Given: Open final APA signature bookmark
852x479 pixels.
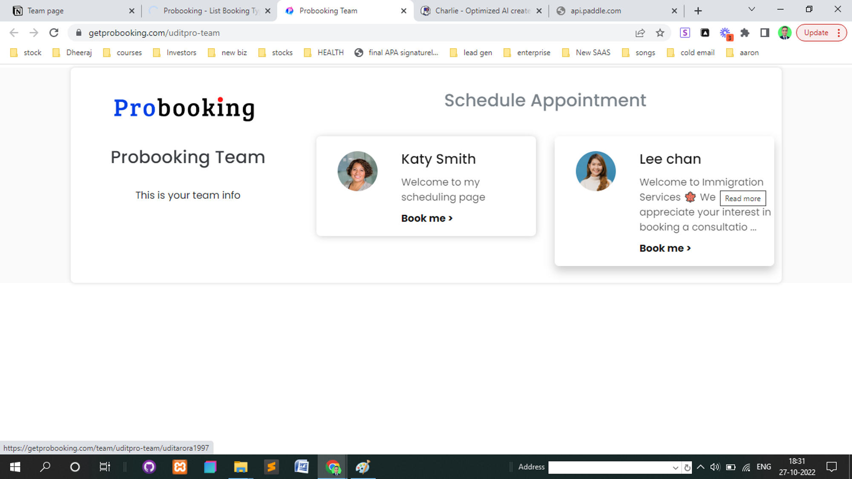Looking at the screenshot, I should 397,52.
